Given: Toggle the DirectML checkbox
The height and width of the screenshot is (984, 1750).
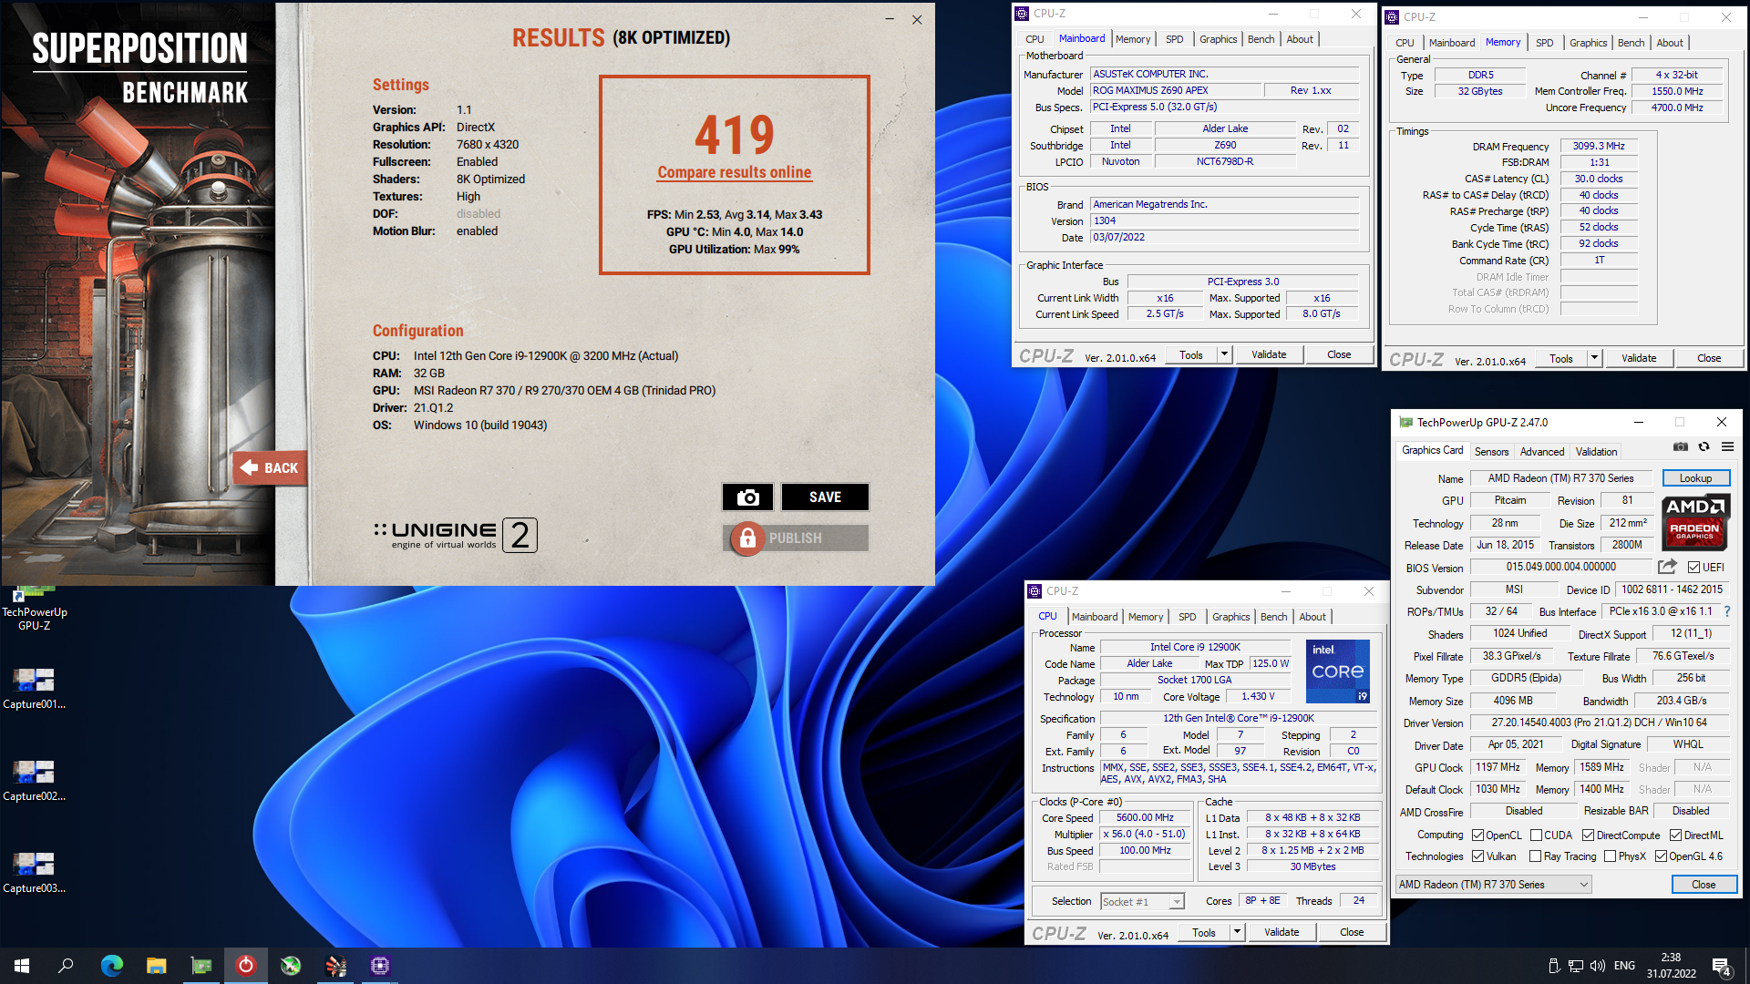Looking at the screenshot, I should pyautogui.click(x=1675, y=835).
